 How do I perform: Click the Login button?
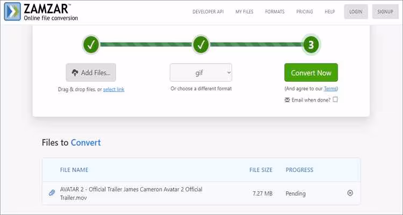[356, 11]
